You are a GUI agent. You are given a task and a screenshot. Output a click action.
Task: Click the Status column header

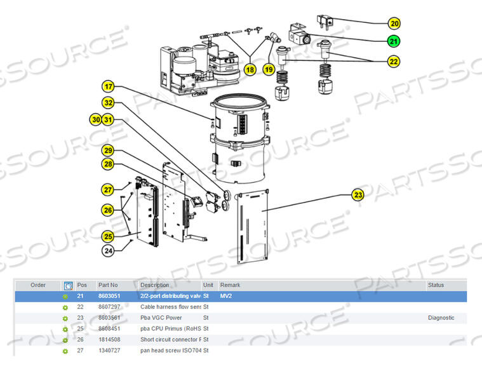[x=436, y=285]
